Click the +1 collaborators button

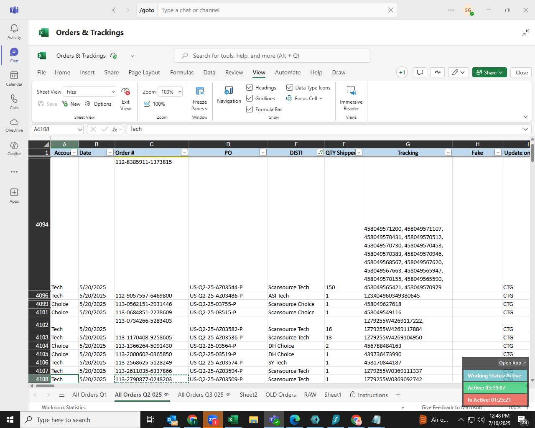pyautogui.click(x=402, y=72)
